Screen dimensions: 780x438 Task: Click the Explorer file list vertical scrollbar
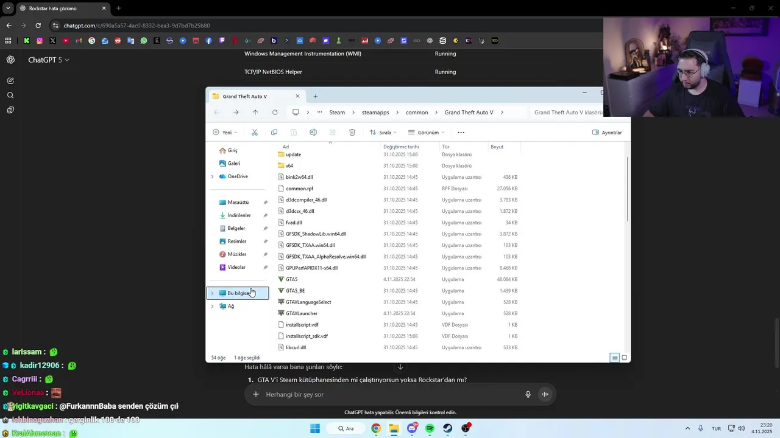coord(628,190)
